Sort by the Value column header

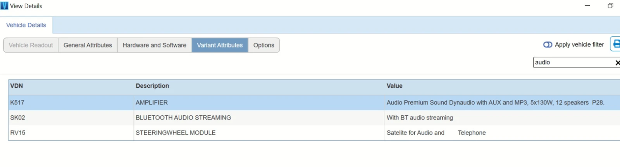[x=394, y=86]
